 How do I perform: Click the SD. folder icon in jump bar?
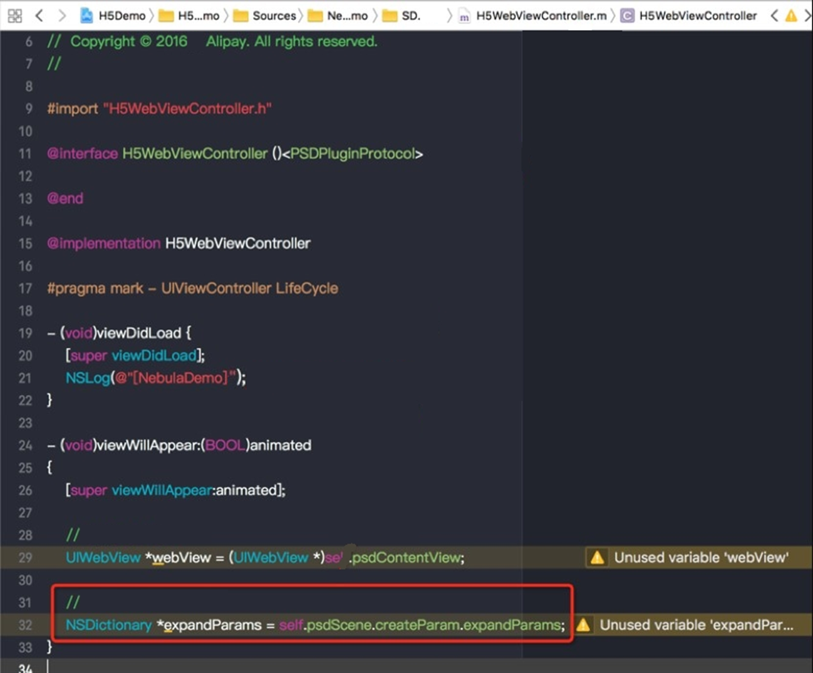click(390, 16)
